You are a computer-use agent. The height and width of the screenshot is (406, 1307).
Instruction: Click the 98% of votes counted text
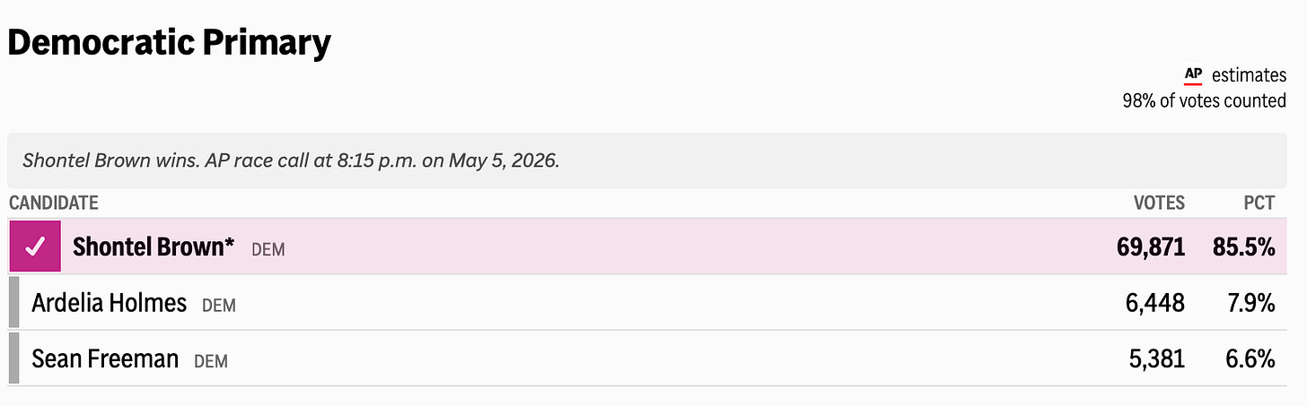click(x=1204, y=100)
